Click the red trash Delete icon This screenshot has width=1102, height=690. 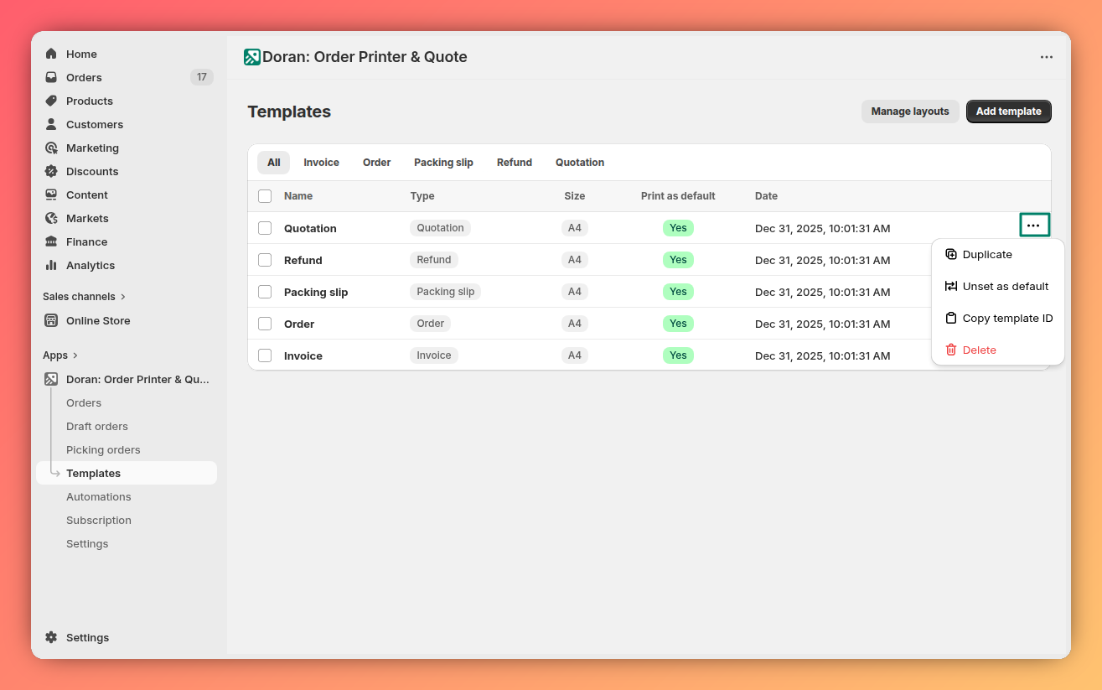click(951, 350)
